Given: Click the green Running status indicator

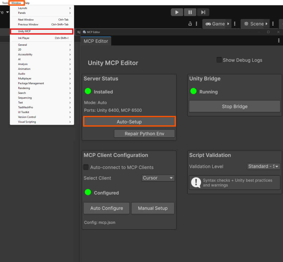Looking at the screenshot, I should tap(193, 92).
